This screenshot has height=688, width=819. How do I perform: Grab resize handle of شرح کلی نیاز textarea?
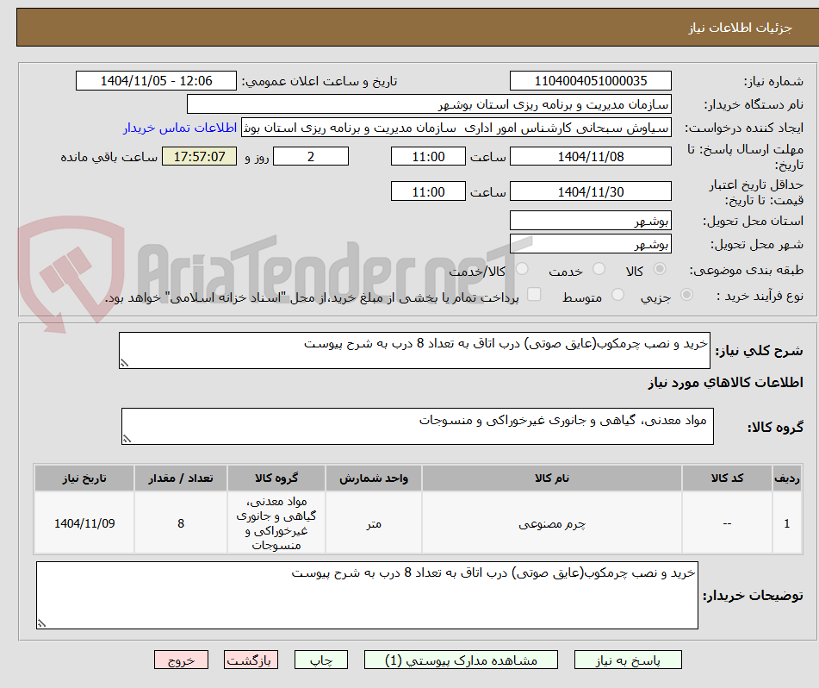pos(124,363)
